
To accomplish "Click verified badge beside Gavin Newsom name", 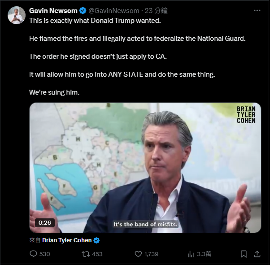I will point(83,11).
